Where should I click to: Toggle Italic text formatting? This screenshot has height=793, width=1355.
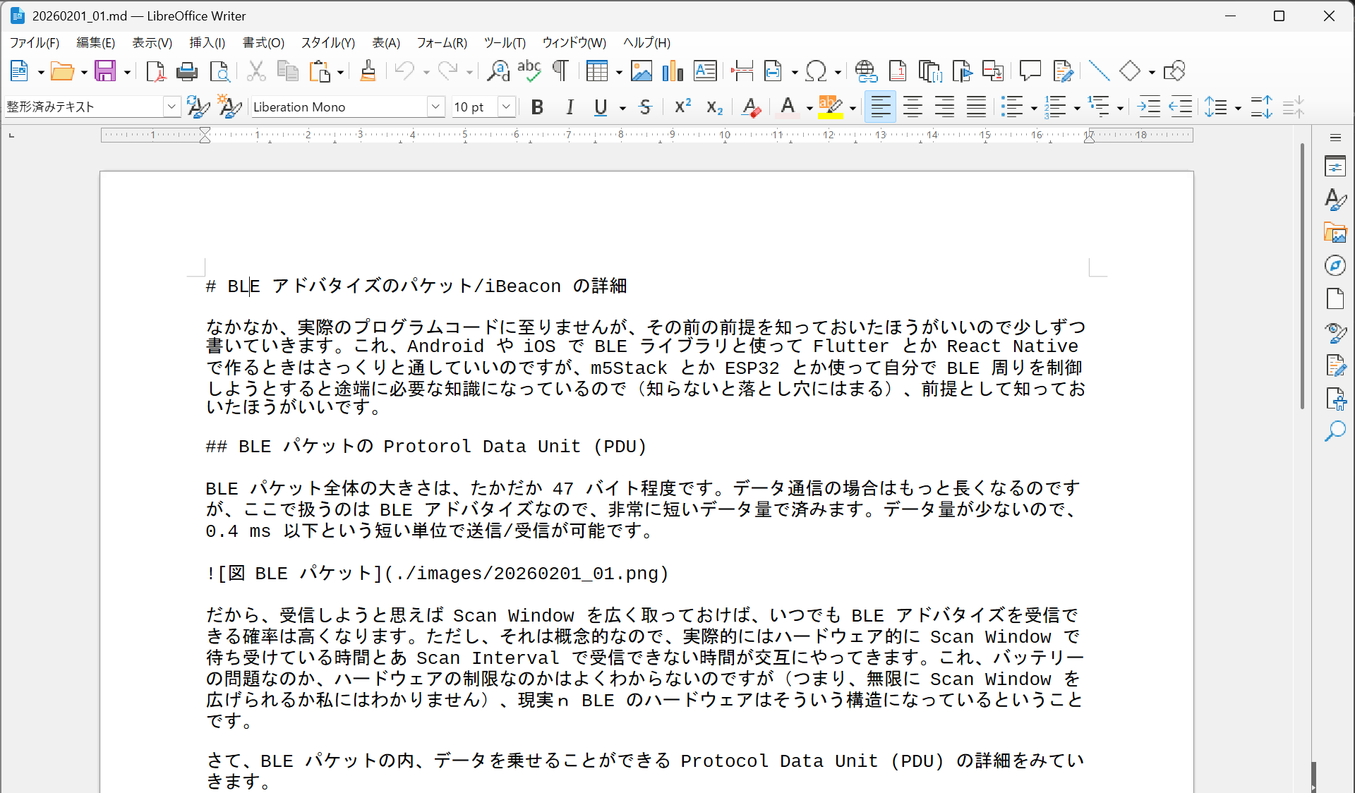coord(569,107)
